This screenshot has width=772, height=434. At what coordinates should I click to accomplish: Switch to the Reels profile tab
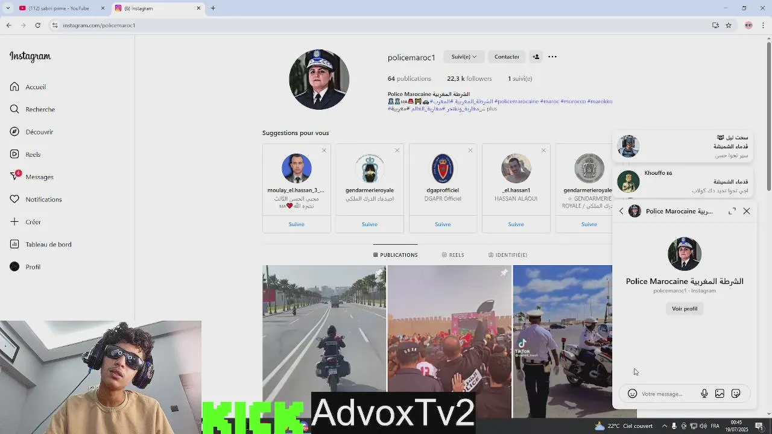pyautogui.click(x=452, y=255)
